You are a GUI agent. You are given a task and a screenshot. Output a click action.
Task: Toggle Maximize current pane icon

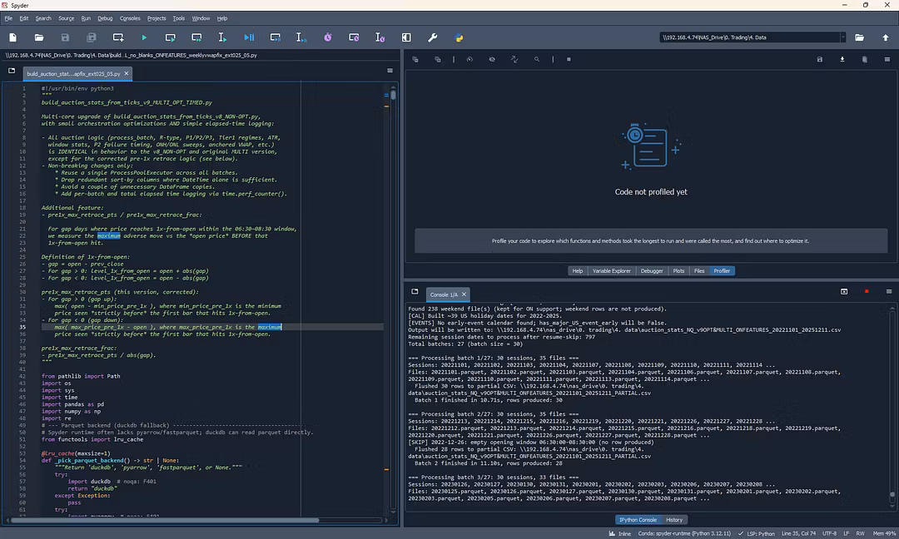click(406, 37)
